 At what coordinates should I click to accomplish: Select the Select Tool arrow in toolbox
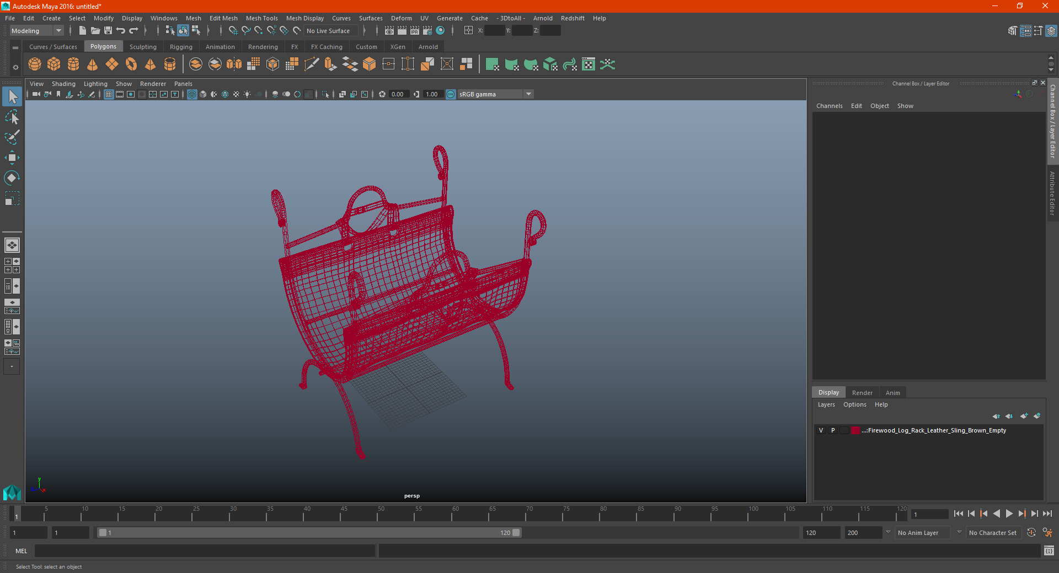(12, 97)
